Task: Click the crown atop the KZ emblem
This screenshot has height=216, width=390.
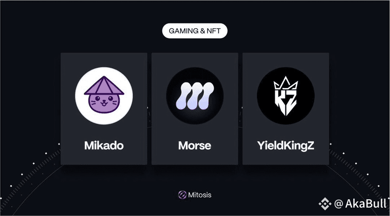Action: pos(286,83)
